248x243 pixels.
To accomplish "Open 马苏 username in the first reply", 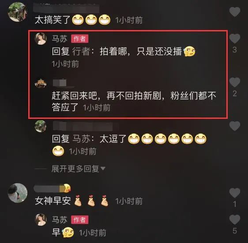I will pyautogui.click(x=60, y=39).
